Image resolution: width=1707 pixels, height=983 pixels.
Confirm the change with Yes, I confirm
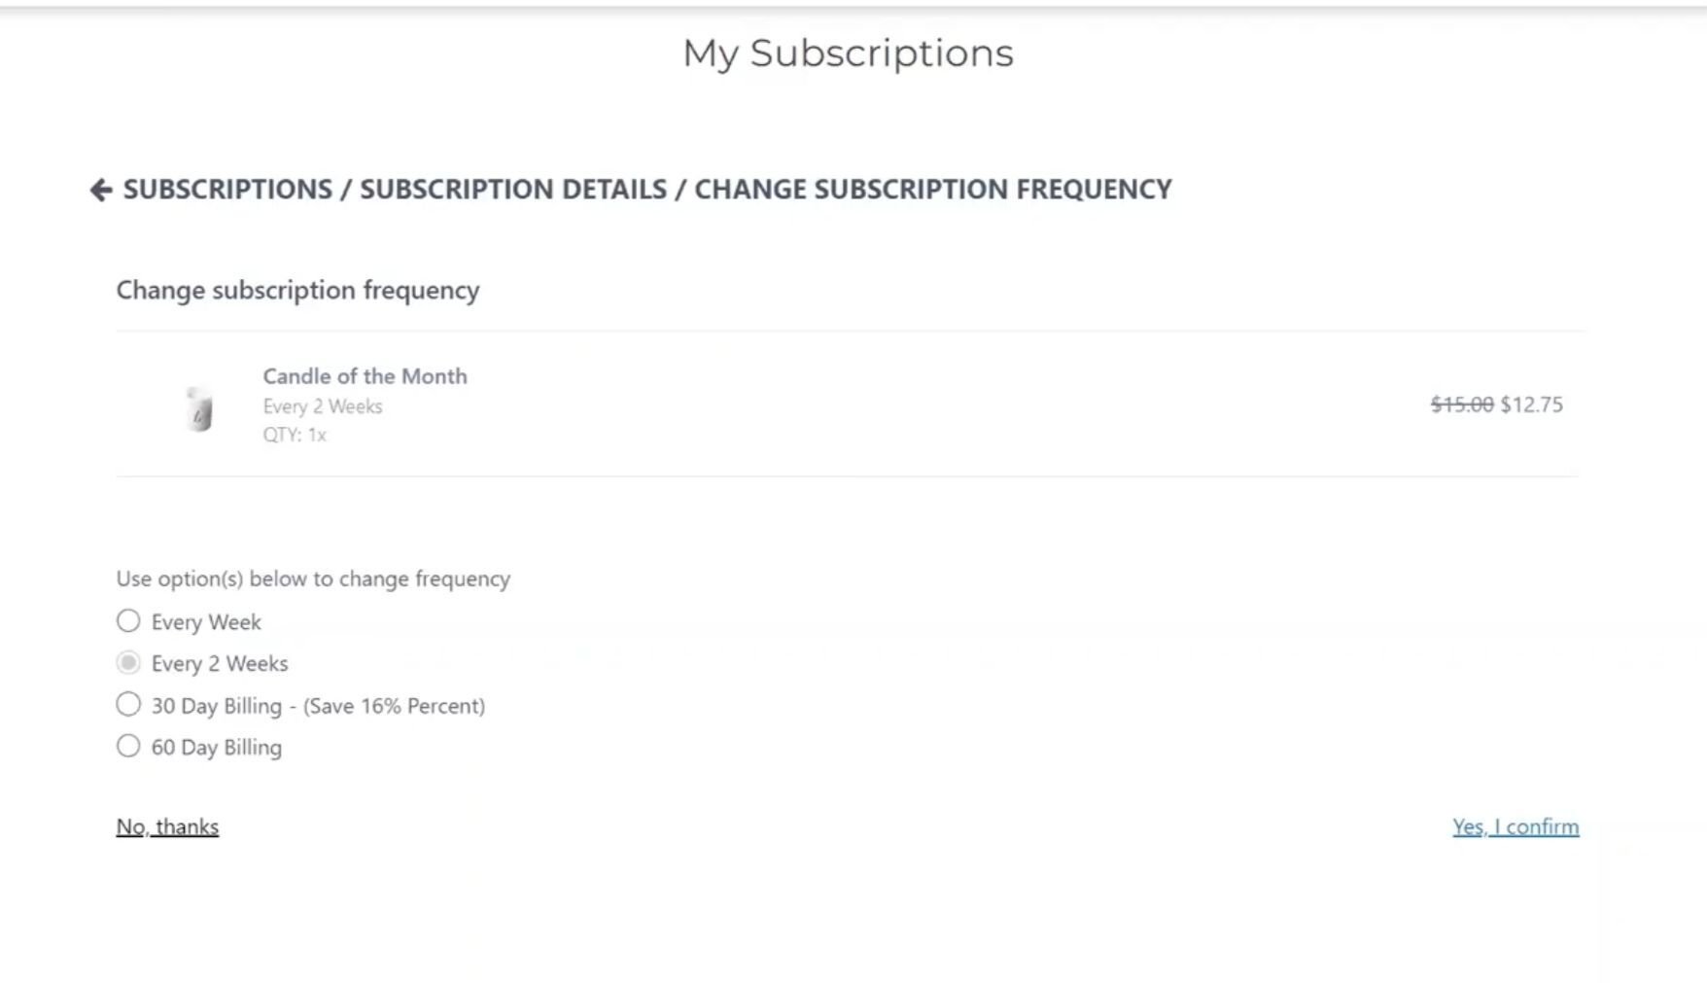tap(1515, 825)
